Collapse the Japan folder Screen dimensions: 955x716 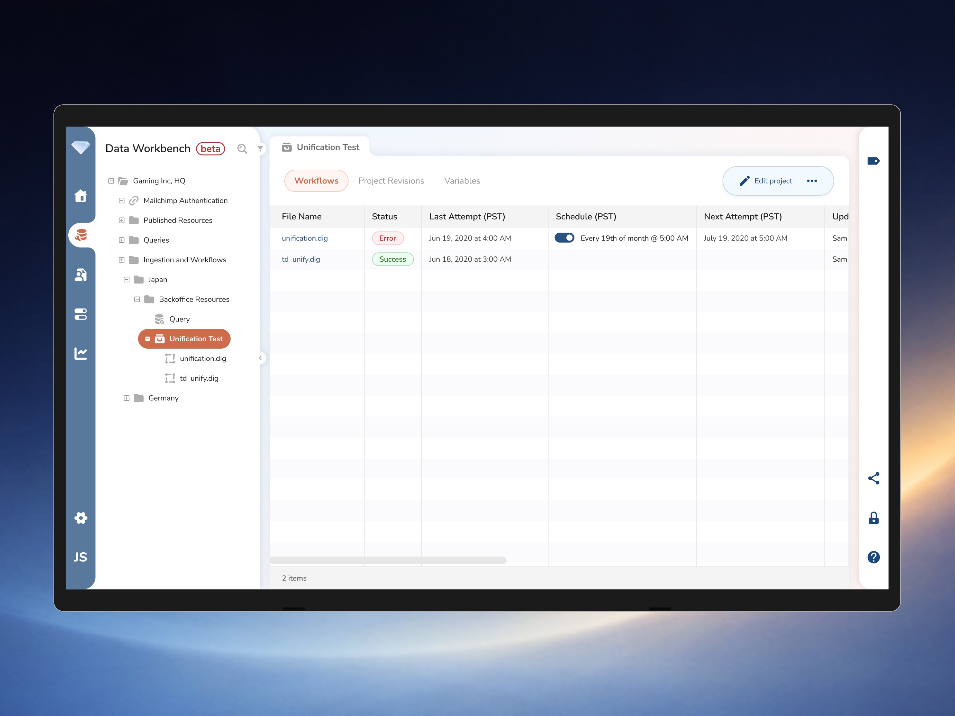[127, 279]
